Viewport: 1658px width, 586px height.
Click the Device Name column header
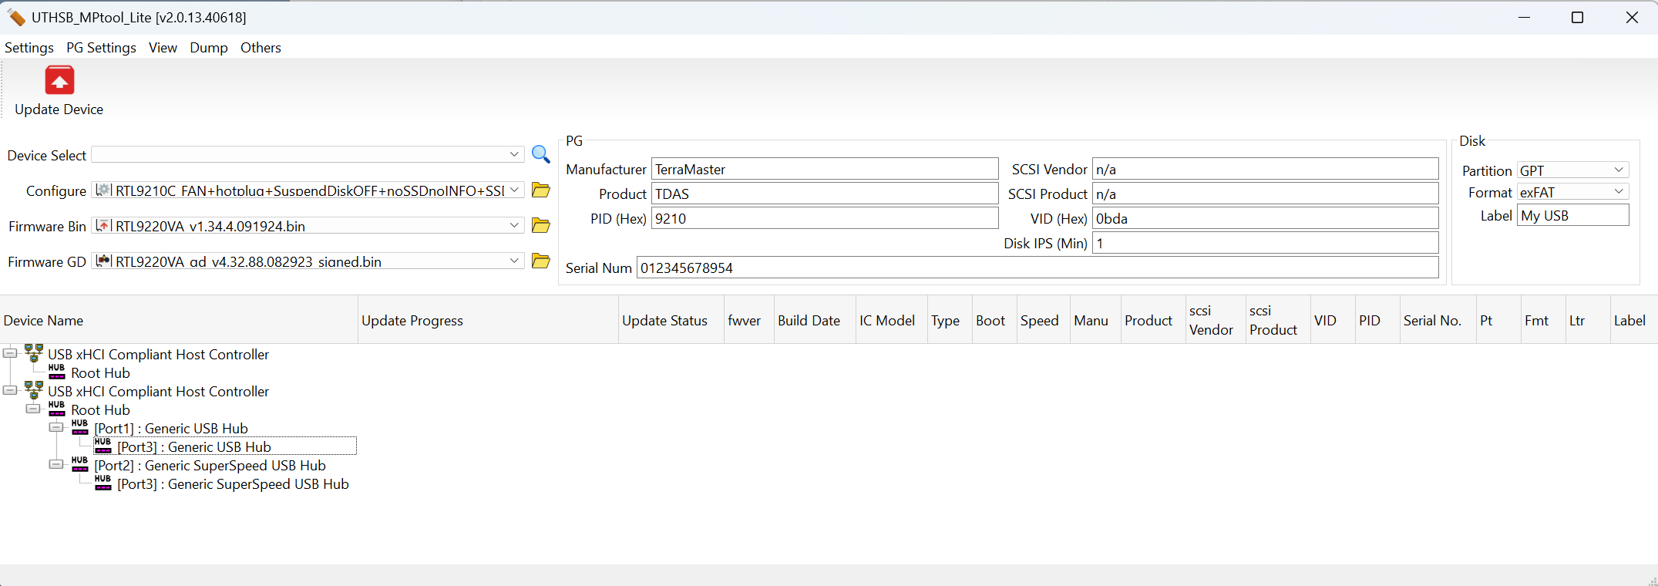click(179, 320)
